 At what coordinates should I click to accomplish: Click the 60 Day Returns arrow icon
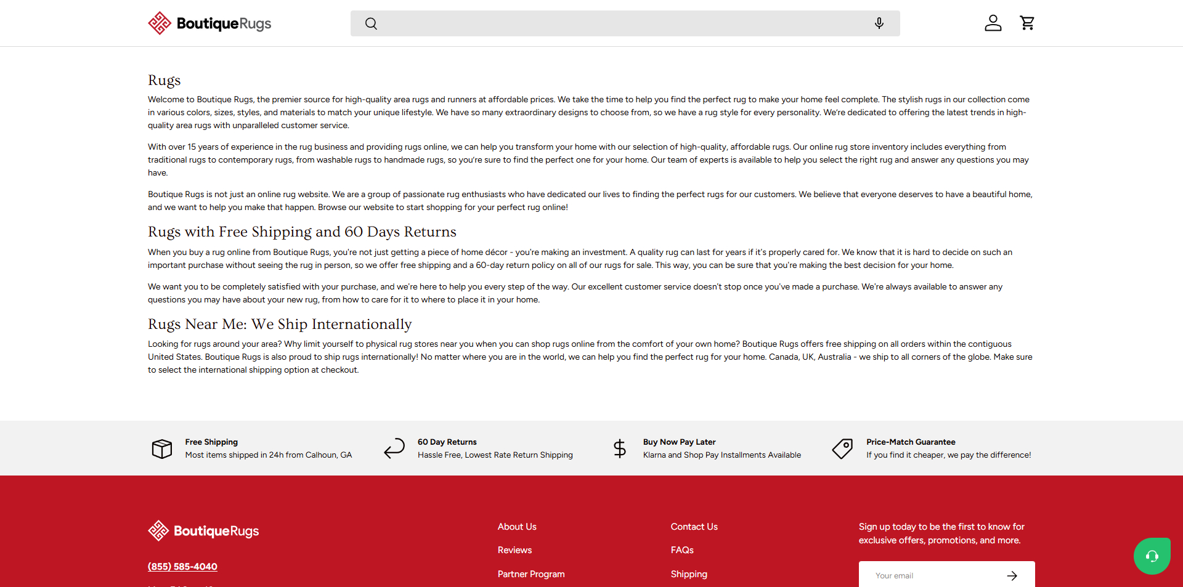[x=394, y=448]
